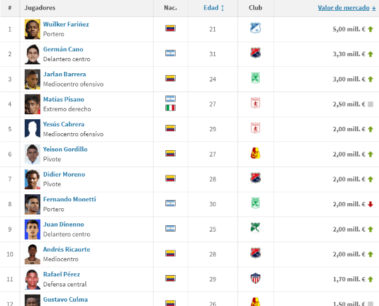Click Yesús Cabrera's placeholder silhouette photo
This screenshot has height=306, width=379.
click(x=32, y=129)
